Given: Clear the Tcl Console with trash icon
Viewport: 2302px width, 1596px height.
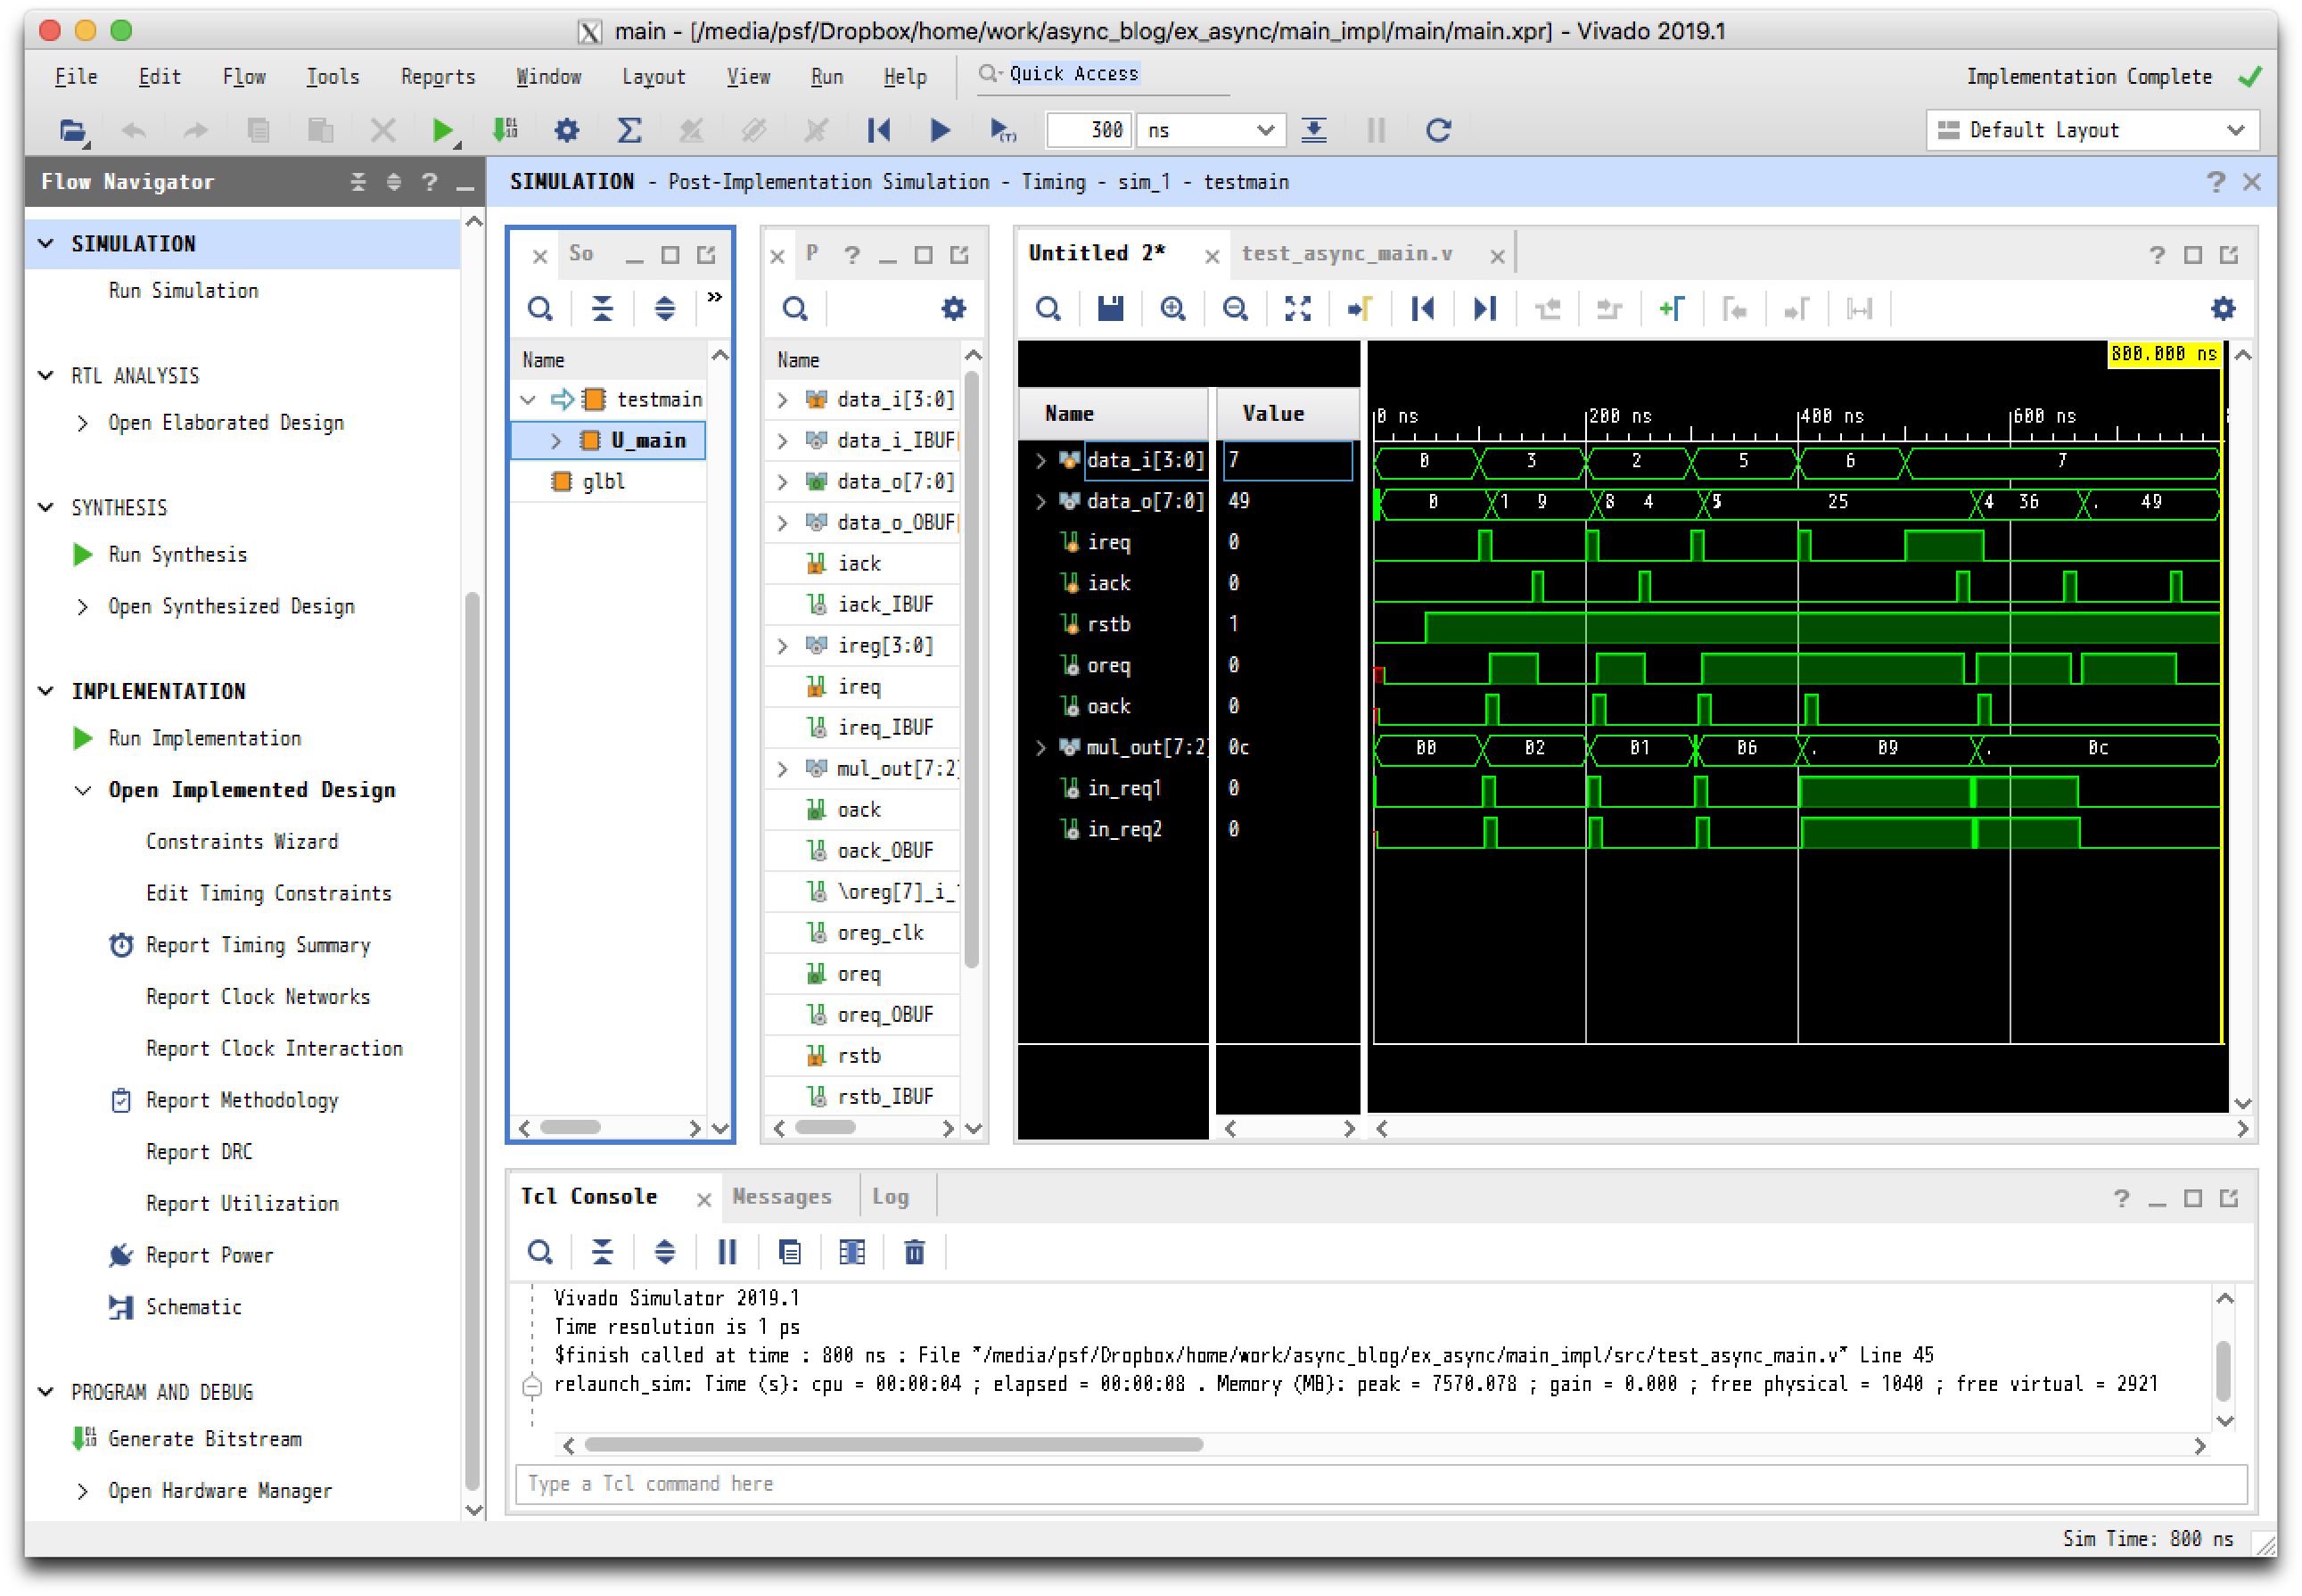Looking at the screenshot, I should coord(914,1252).
